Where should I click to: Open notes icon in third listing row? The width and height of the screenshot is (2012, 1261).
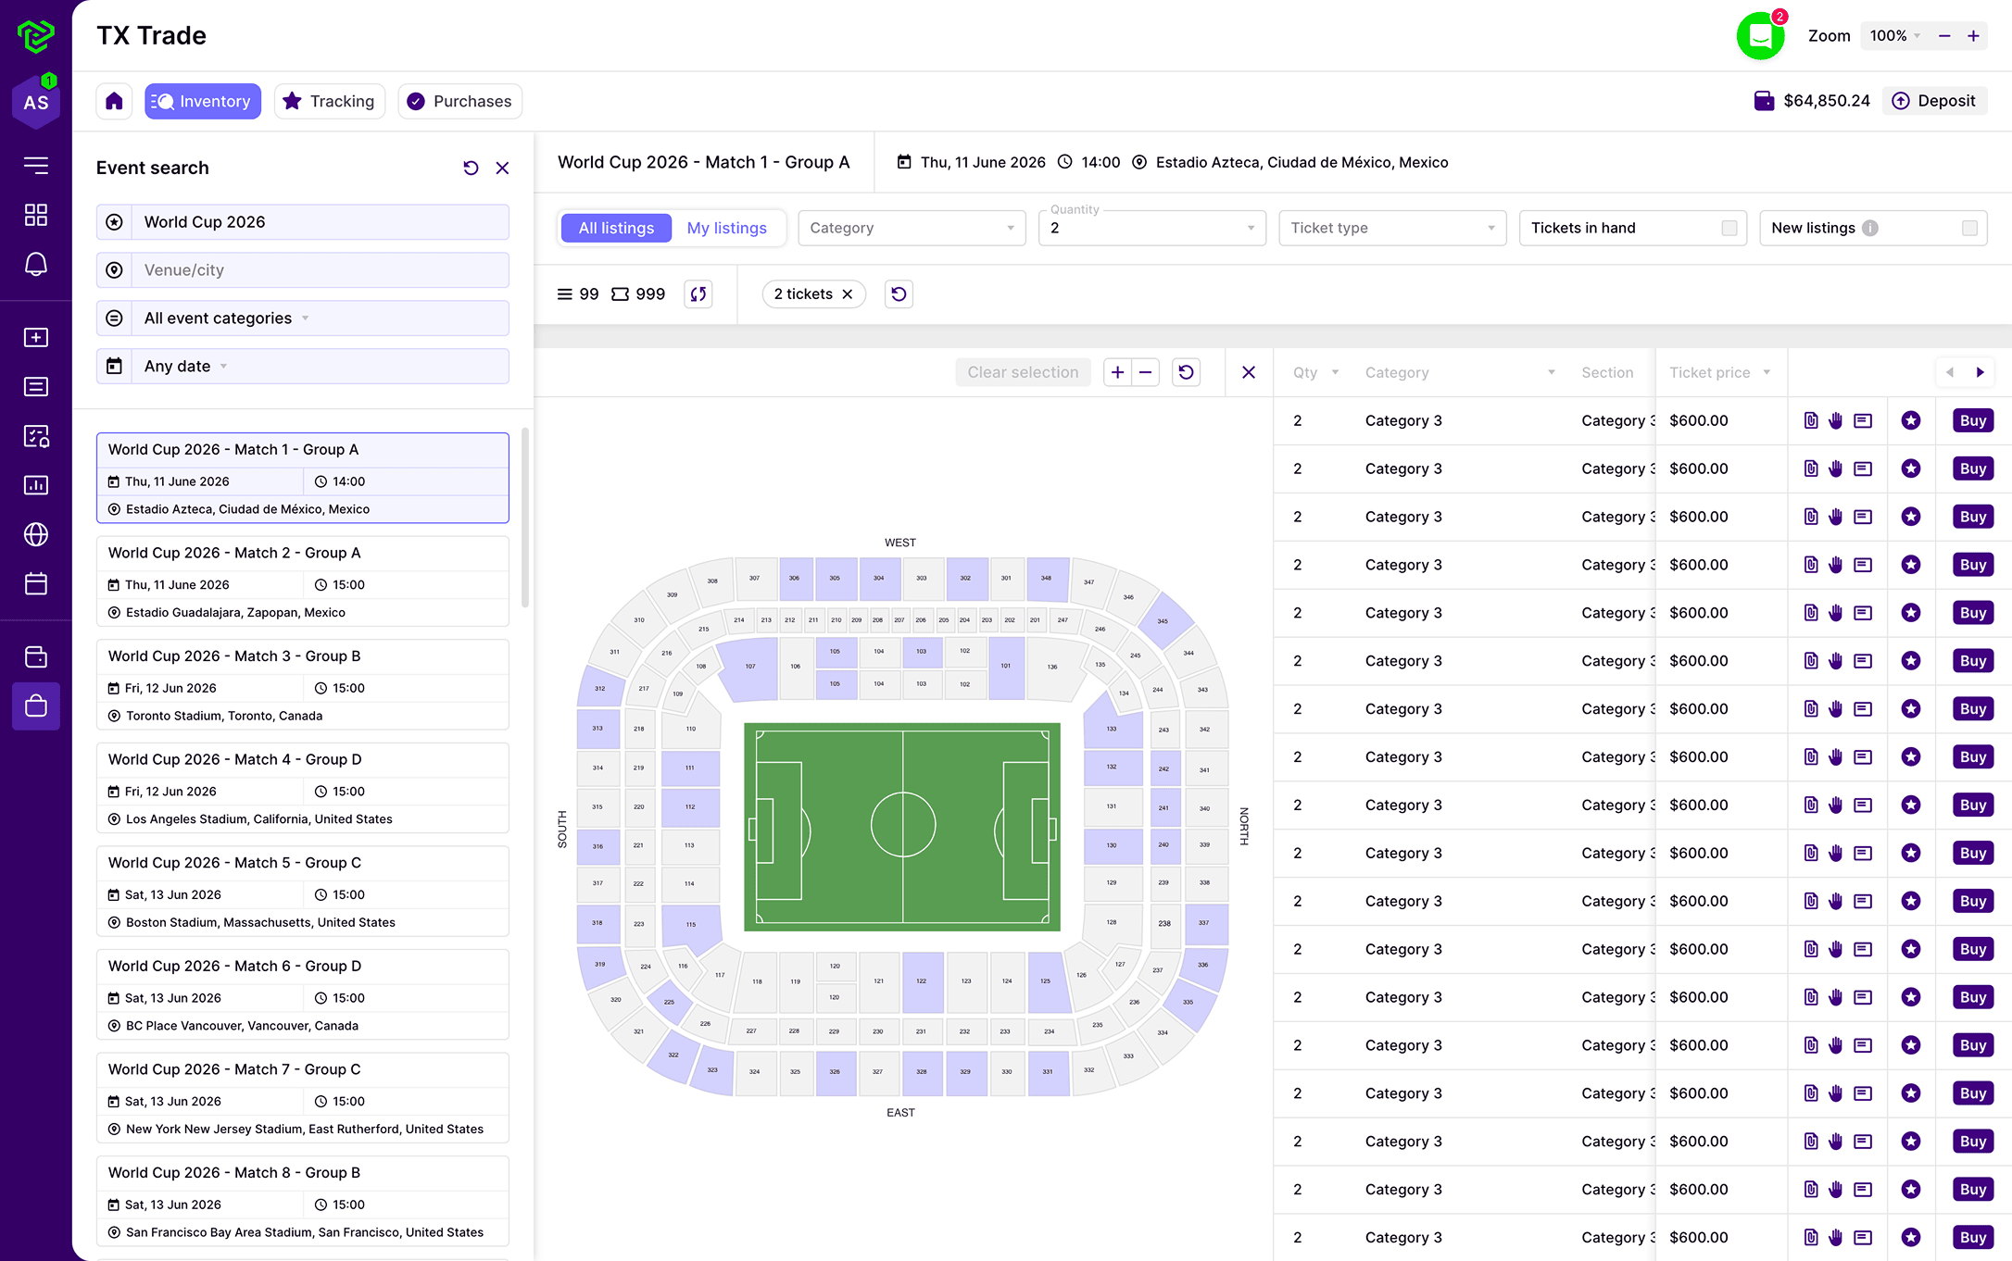pyautogui.click(x=1863, y=517)
